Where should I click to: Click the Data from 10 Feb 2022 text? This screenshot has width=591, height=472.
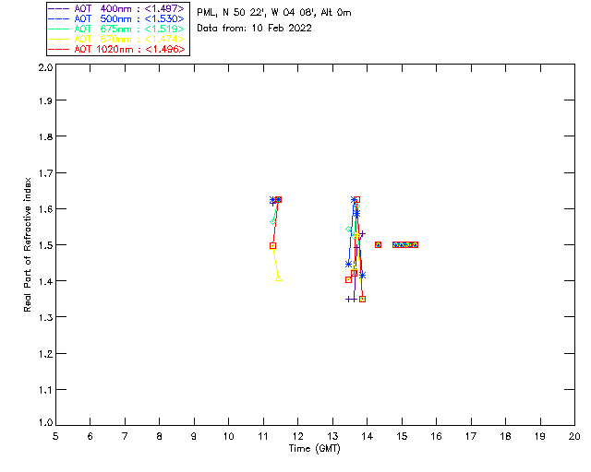coord(255,29)
